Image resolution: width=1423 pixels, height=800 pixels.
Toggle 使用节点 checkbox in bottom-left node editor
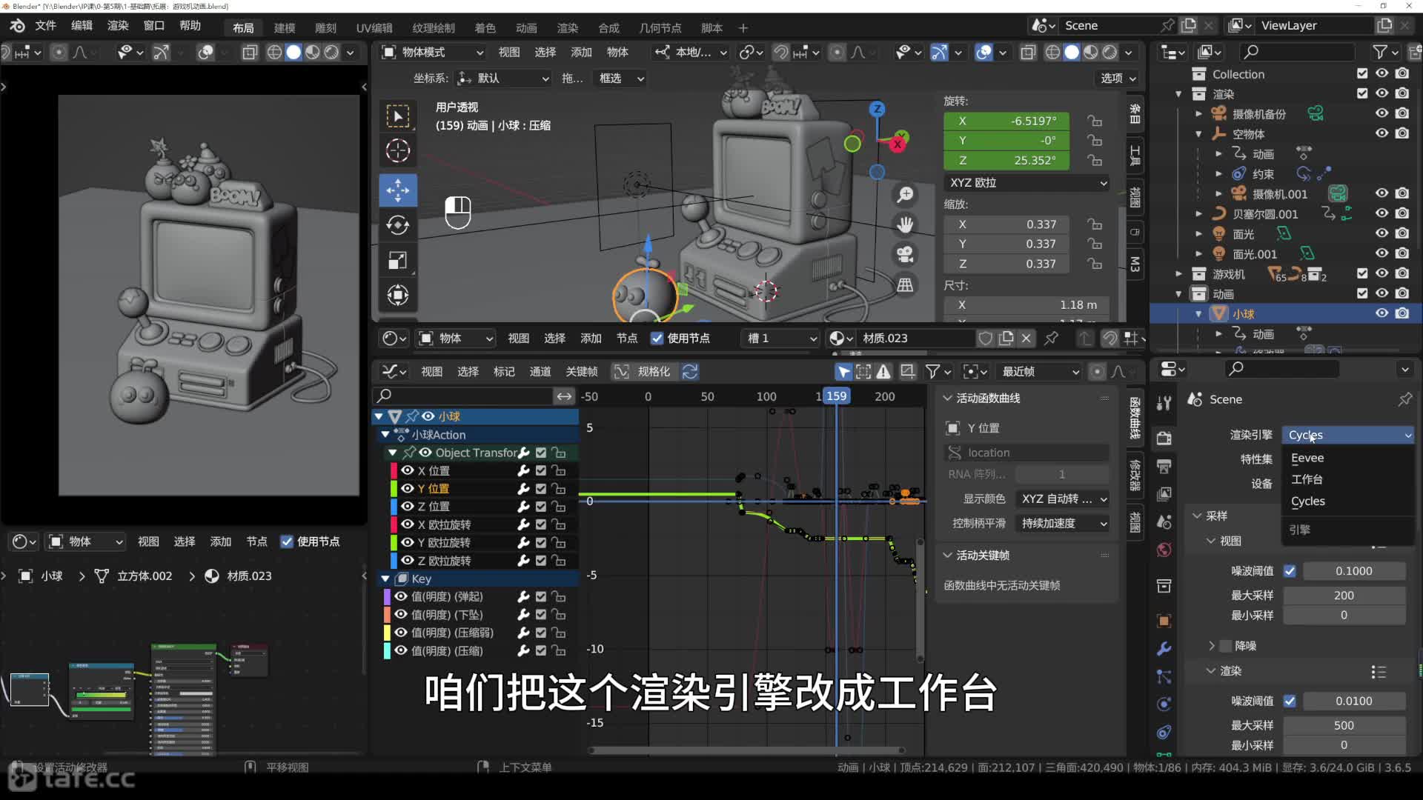pos(287,541)
